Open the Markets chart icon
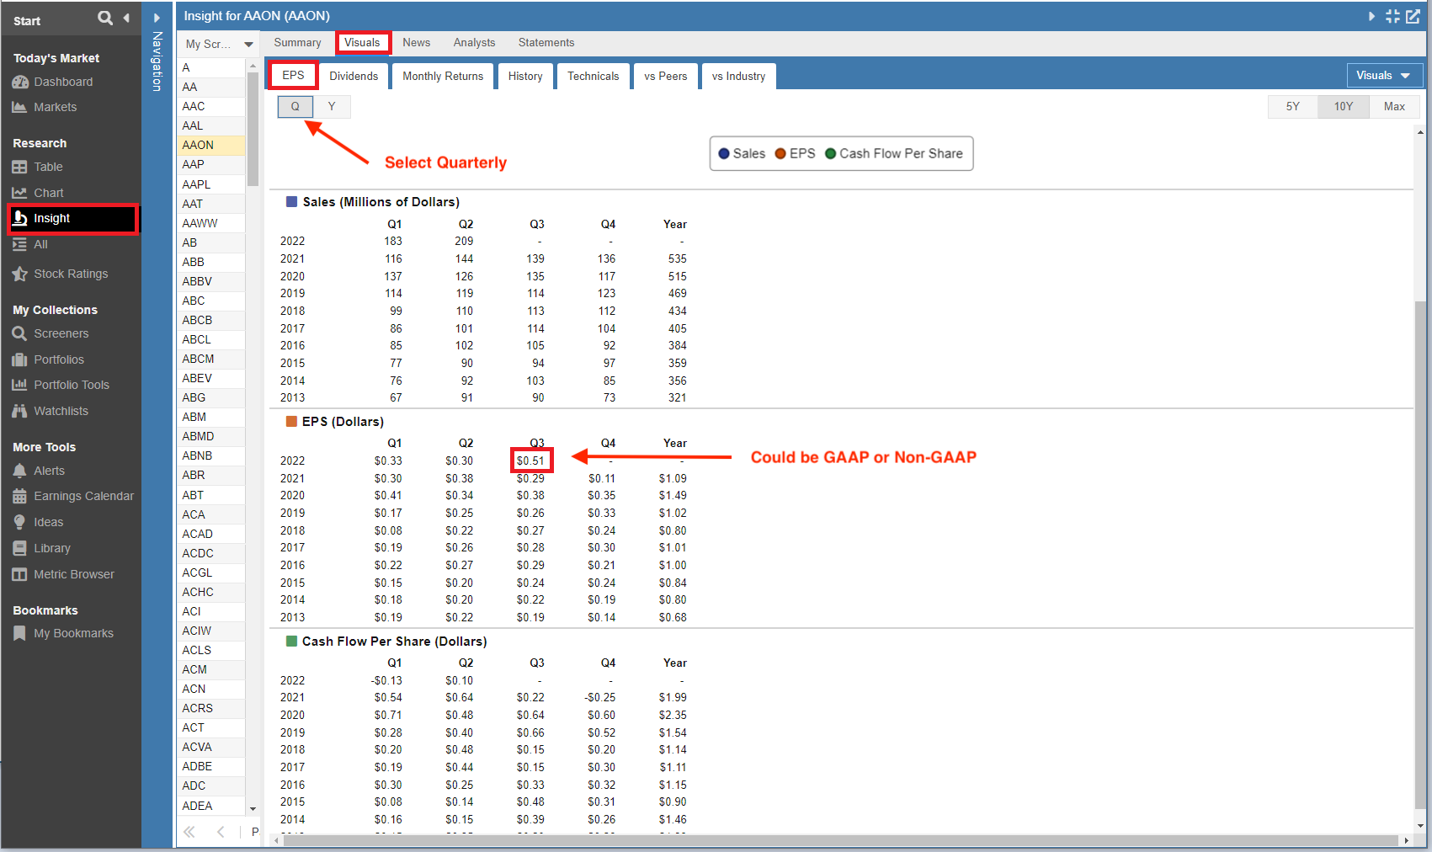Image resolution: width=1432 pixels, height=852 pixels. coord(20,108)
